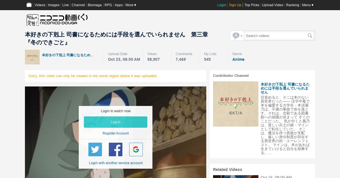Log in with Twitter icon
The image size is (340, 178).
95,149
